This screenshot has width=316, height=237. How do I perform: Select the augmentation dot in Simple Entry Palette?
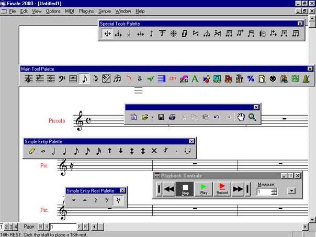176,151
